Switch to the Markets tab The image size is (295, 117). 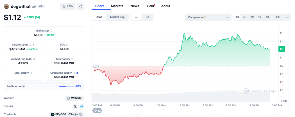pyautogui.click(x=117, y=6)
